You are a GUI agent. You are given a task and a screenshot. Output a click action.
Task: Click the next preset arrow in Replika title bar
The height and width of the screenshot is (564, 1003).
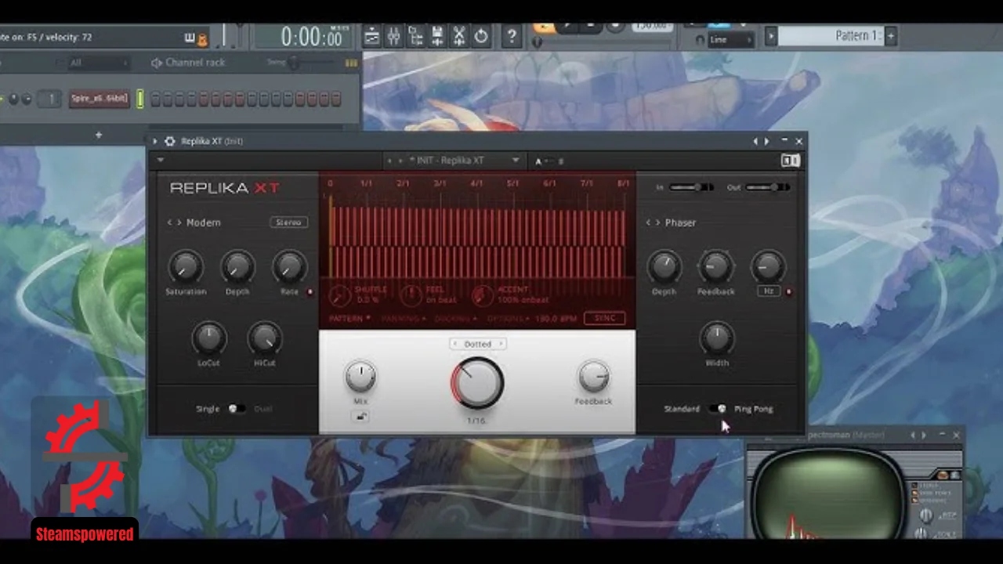[x=766, y=142]
